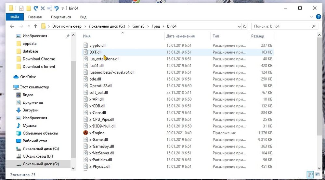Go back with the left arrow button

click(12, 26)
